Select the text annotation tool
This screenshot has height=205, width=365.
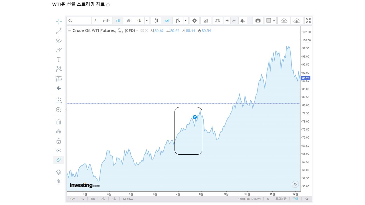click(58, 60)
